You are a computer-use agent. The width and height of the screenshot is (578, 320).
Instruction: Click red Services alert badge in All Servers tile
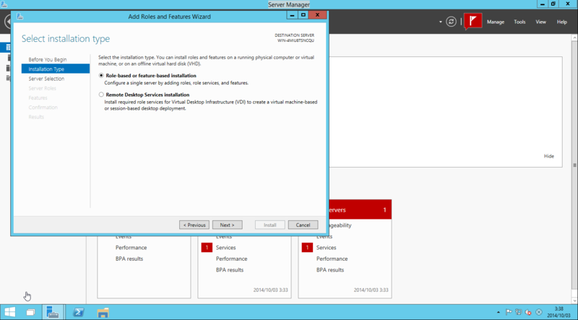click(x=307, y=247)
